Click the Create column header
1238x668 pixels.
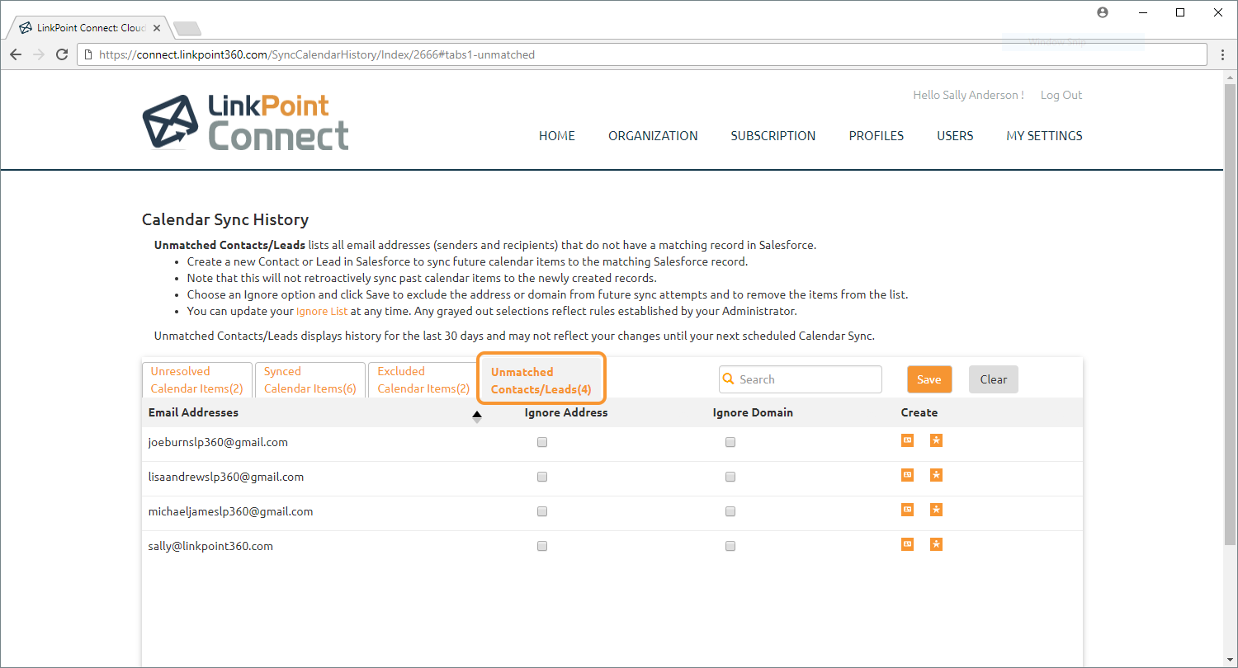pyautogui.click(x=919, y=412)
